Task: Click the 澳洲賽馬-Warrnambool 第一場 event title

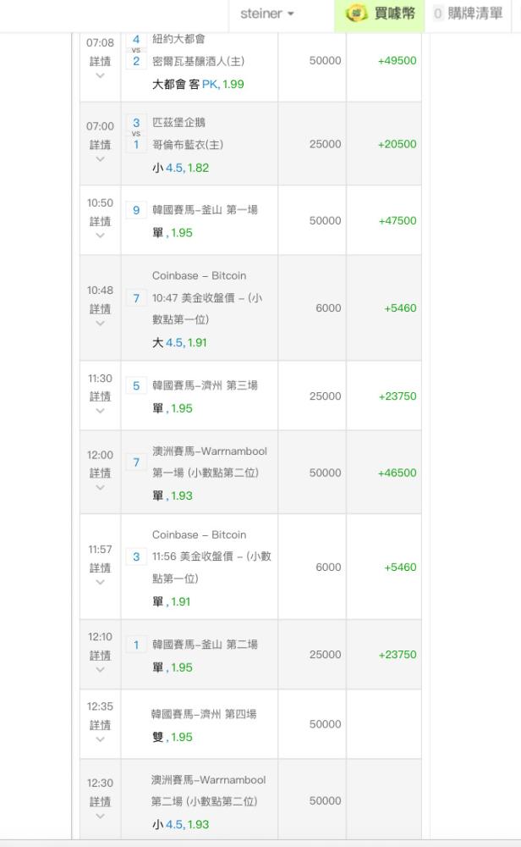Action: (209, 462)
